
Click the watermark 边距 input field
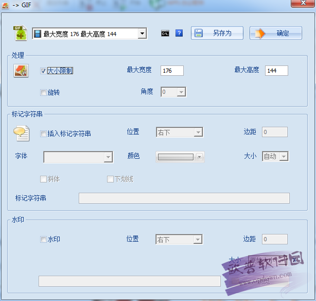(275, 239)
